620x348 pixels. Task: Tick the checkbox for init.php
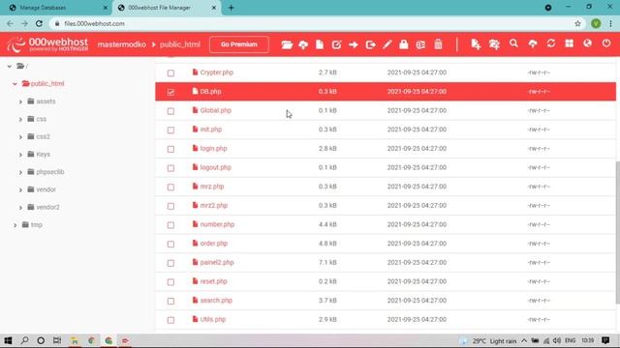click(170, 130)
